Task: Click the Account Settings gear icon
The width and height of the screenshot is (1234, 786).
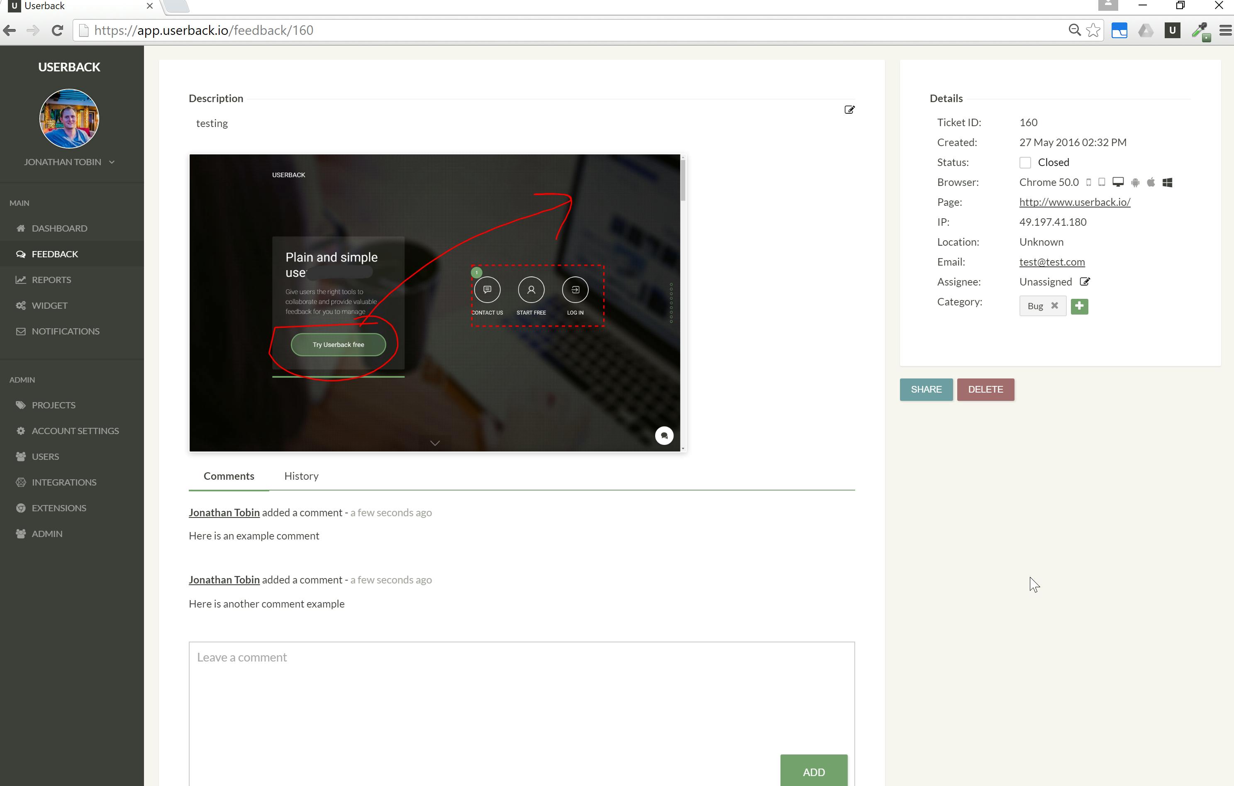Action: (20, 430)
